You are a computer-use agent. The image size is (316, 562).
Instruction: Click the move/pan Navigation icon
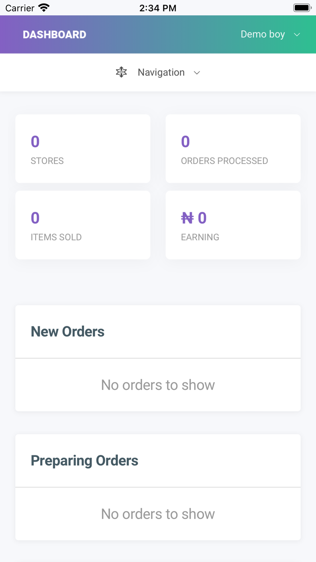click(x=121, y=72)
